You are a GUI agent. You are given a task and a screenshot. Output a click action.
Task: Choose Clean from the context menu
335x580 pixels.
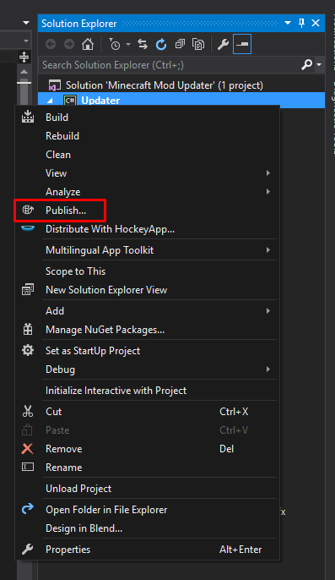pos(148,154)
